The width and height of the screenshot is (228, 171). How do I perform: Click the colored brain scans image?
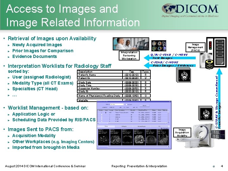[159, 46]
